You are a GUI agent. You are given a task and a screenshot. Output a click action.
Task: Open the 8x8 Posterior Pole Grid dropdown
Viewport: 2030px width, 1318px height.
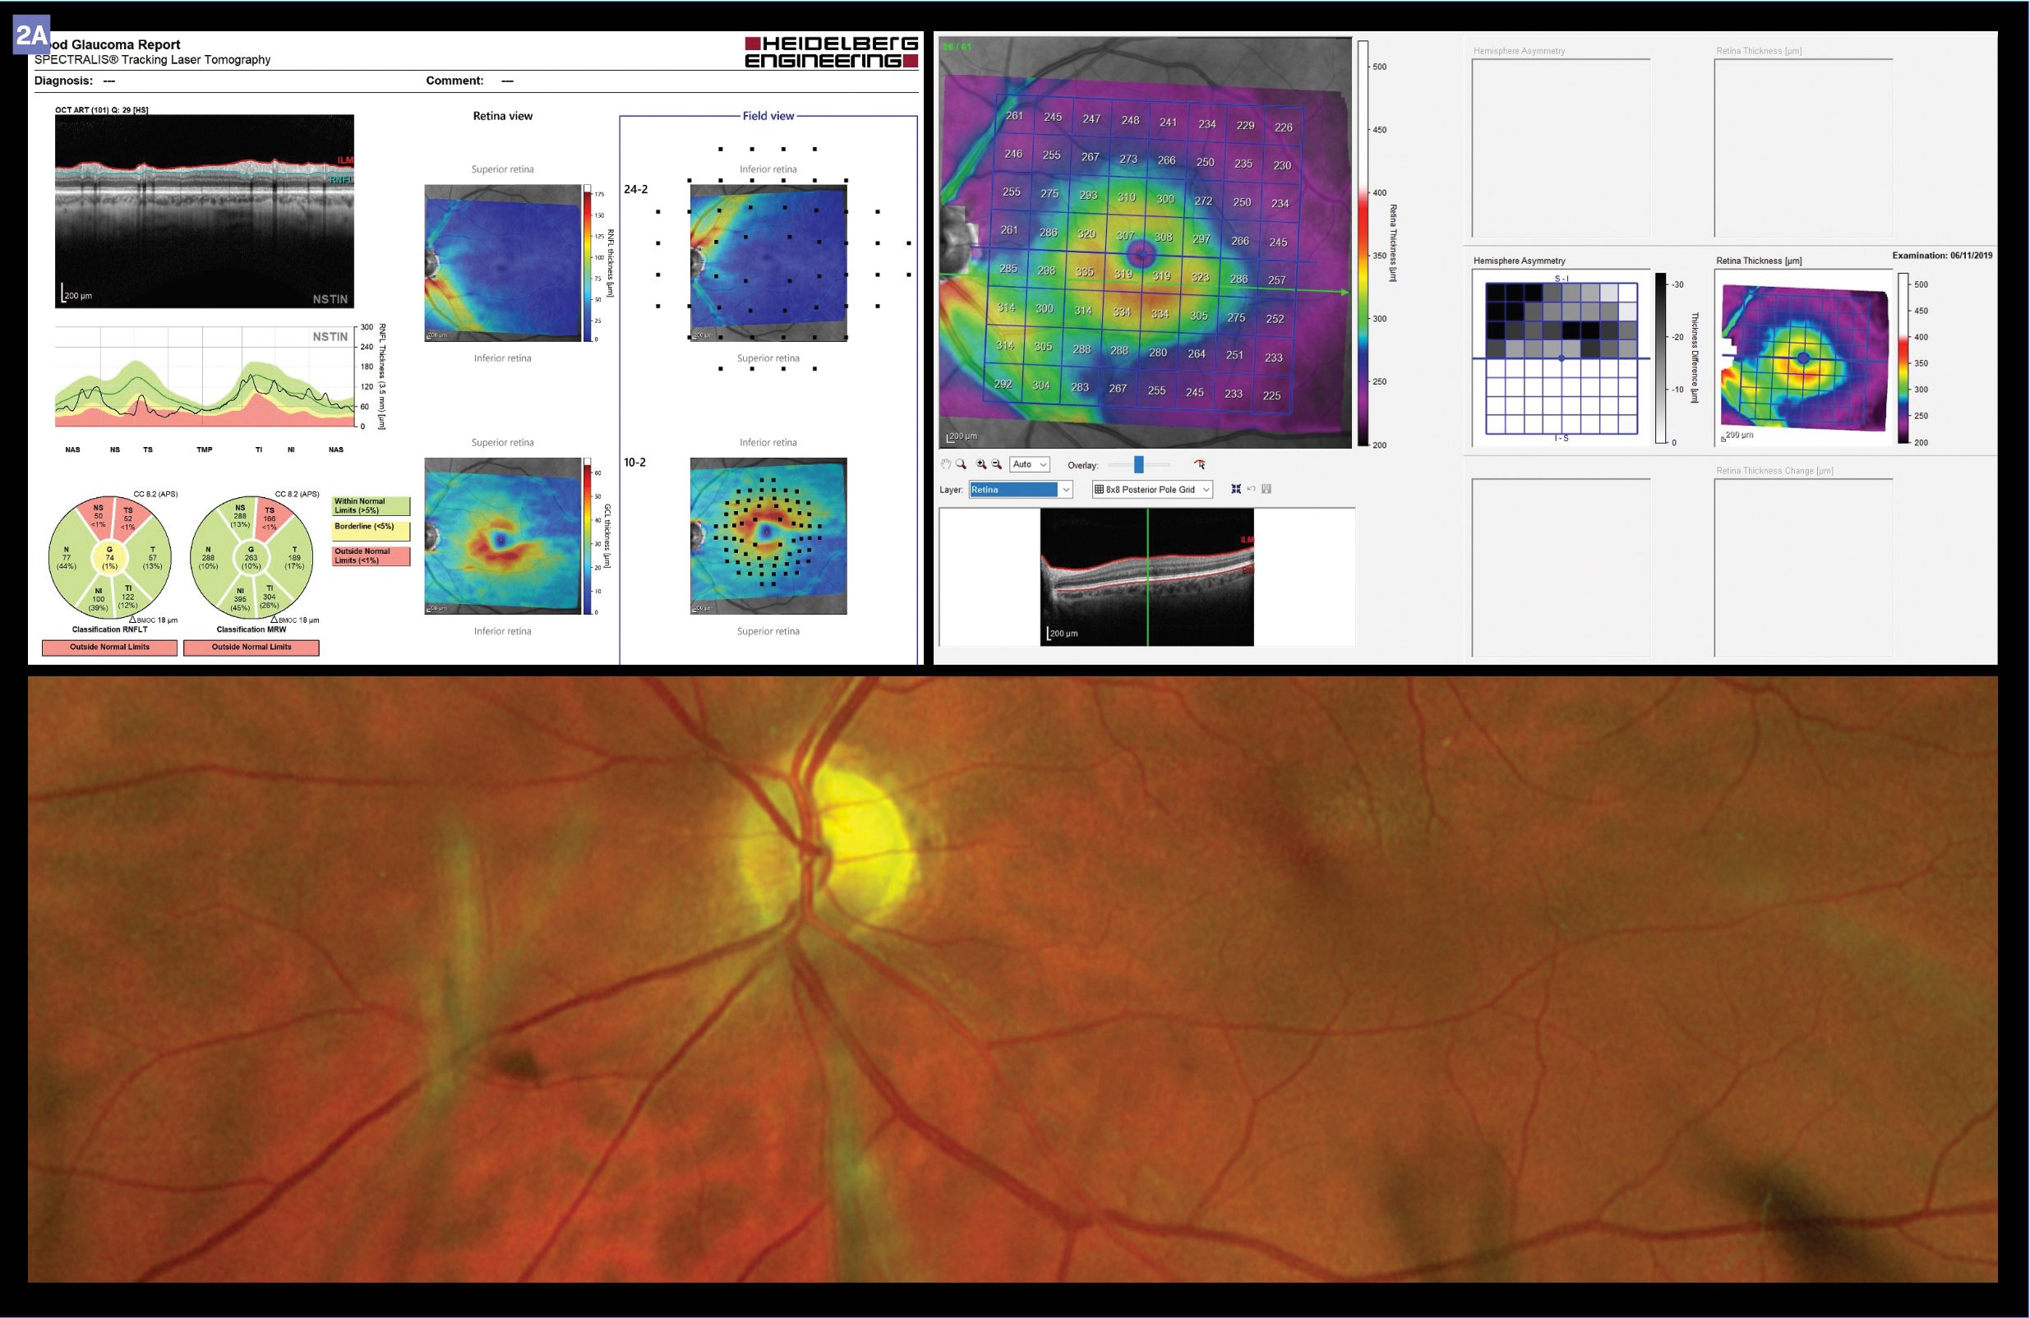(1152, 491)
